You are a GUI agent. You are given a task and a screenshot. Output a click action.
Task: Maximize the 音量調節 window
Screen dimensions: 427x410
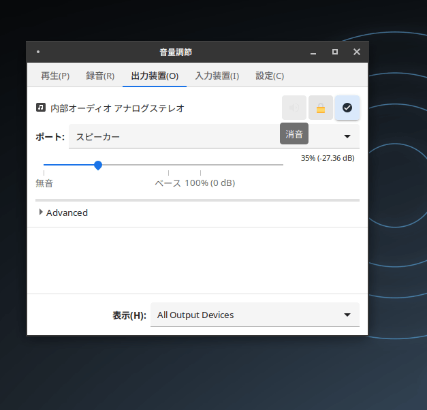(335, 52)
